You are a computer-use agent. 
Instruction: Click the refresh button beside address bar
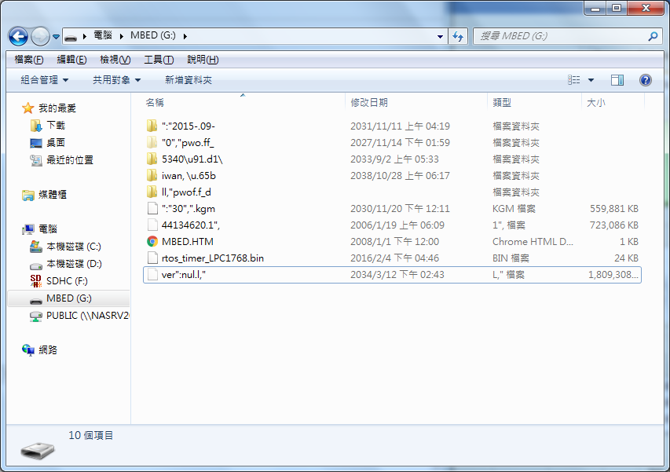pyautogui.click(x=458, y=36)
